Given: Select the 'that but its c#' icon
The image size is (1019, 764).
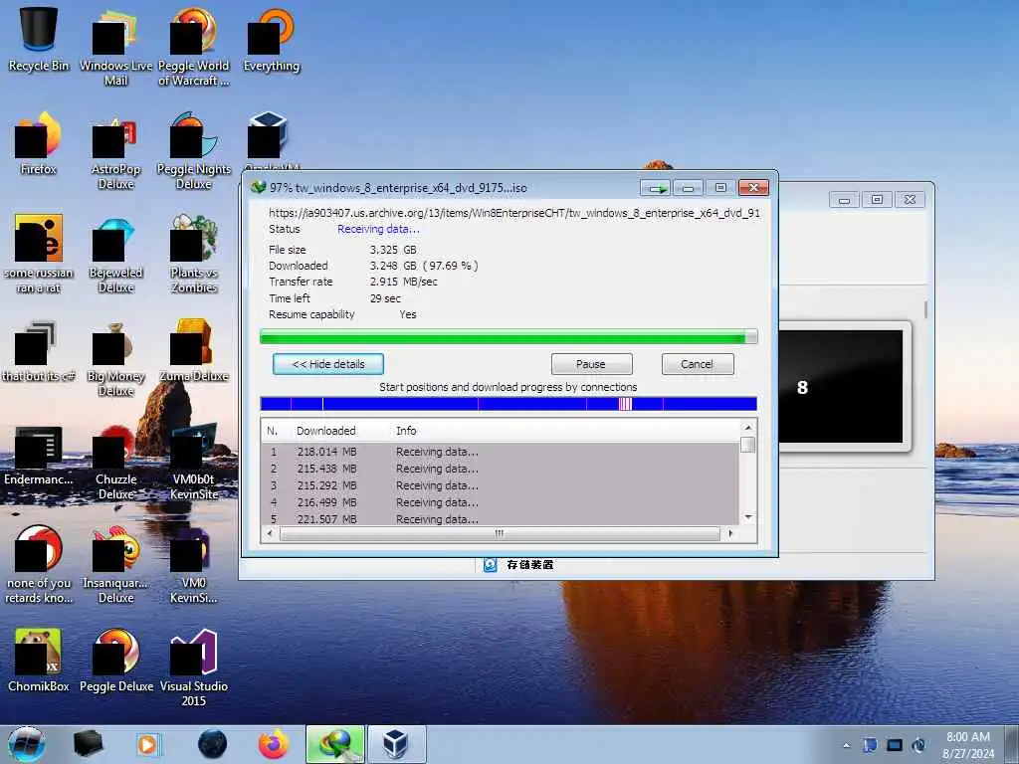Looking at the screenshot, I should coord(39,351).
